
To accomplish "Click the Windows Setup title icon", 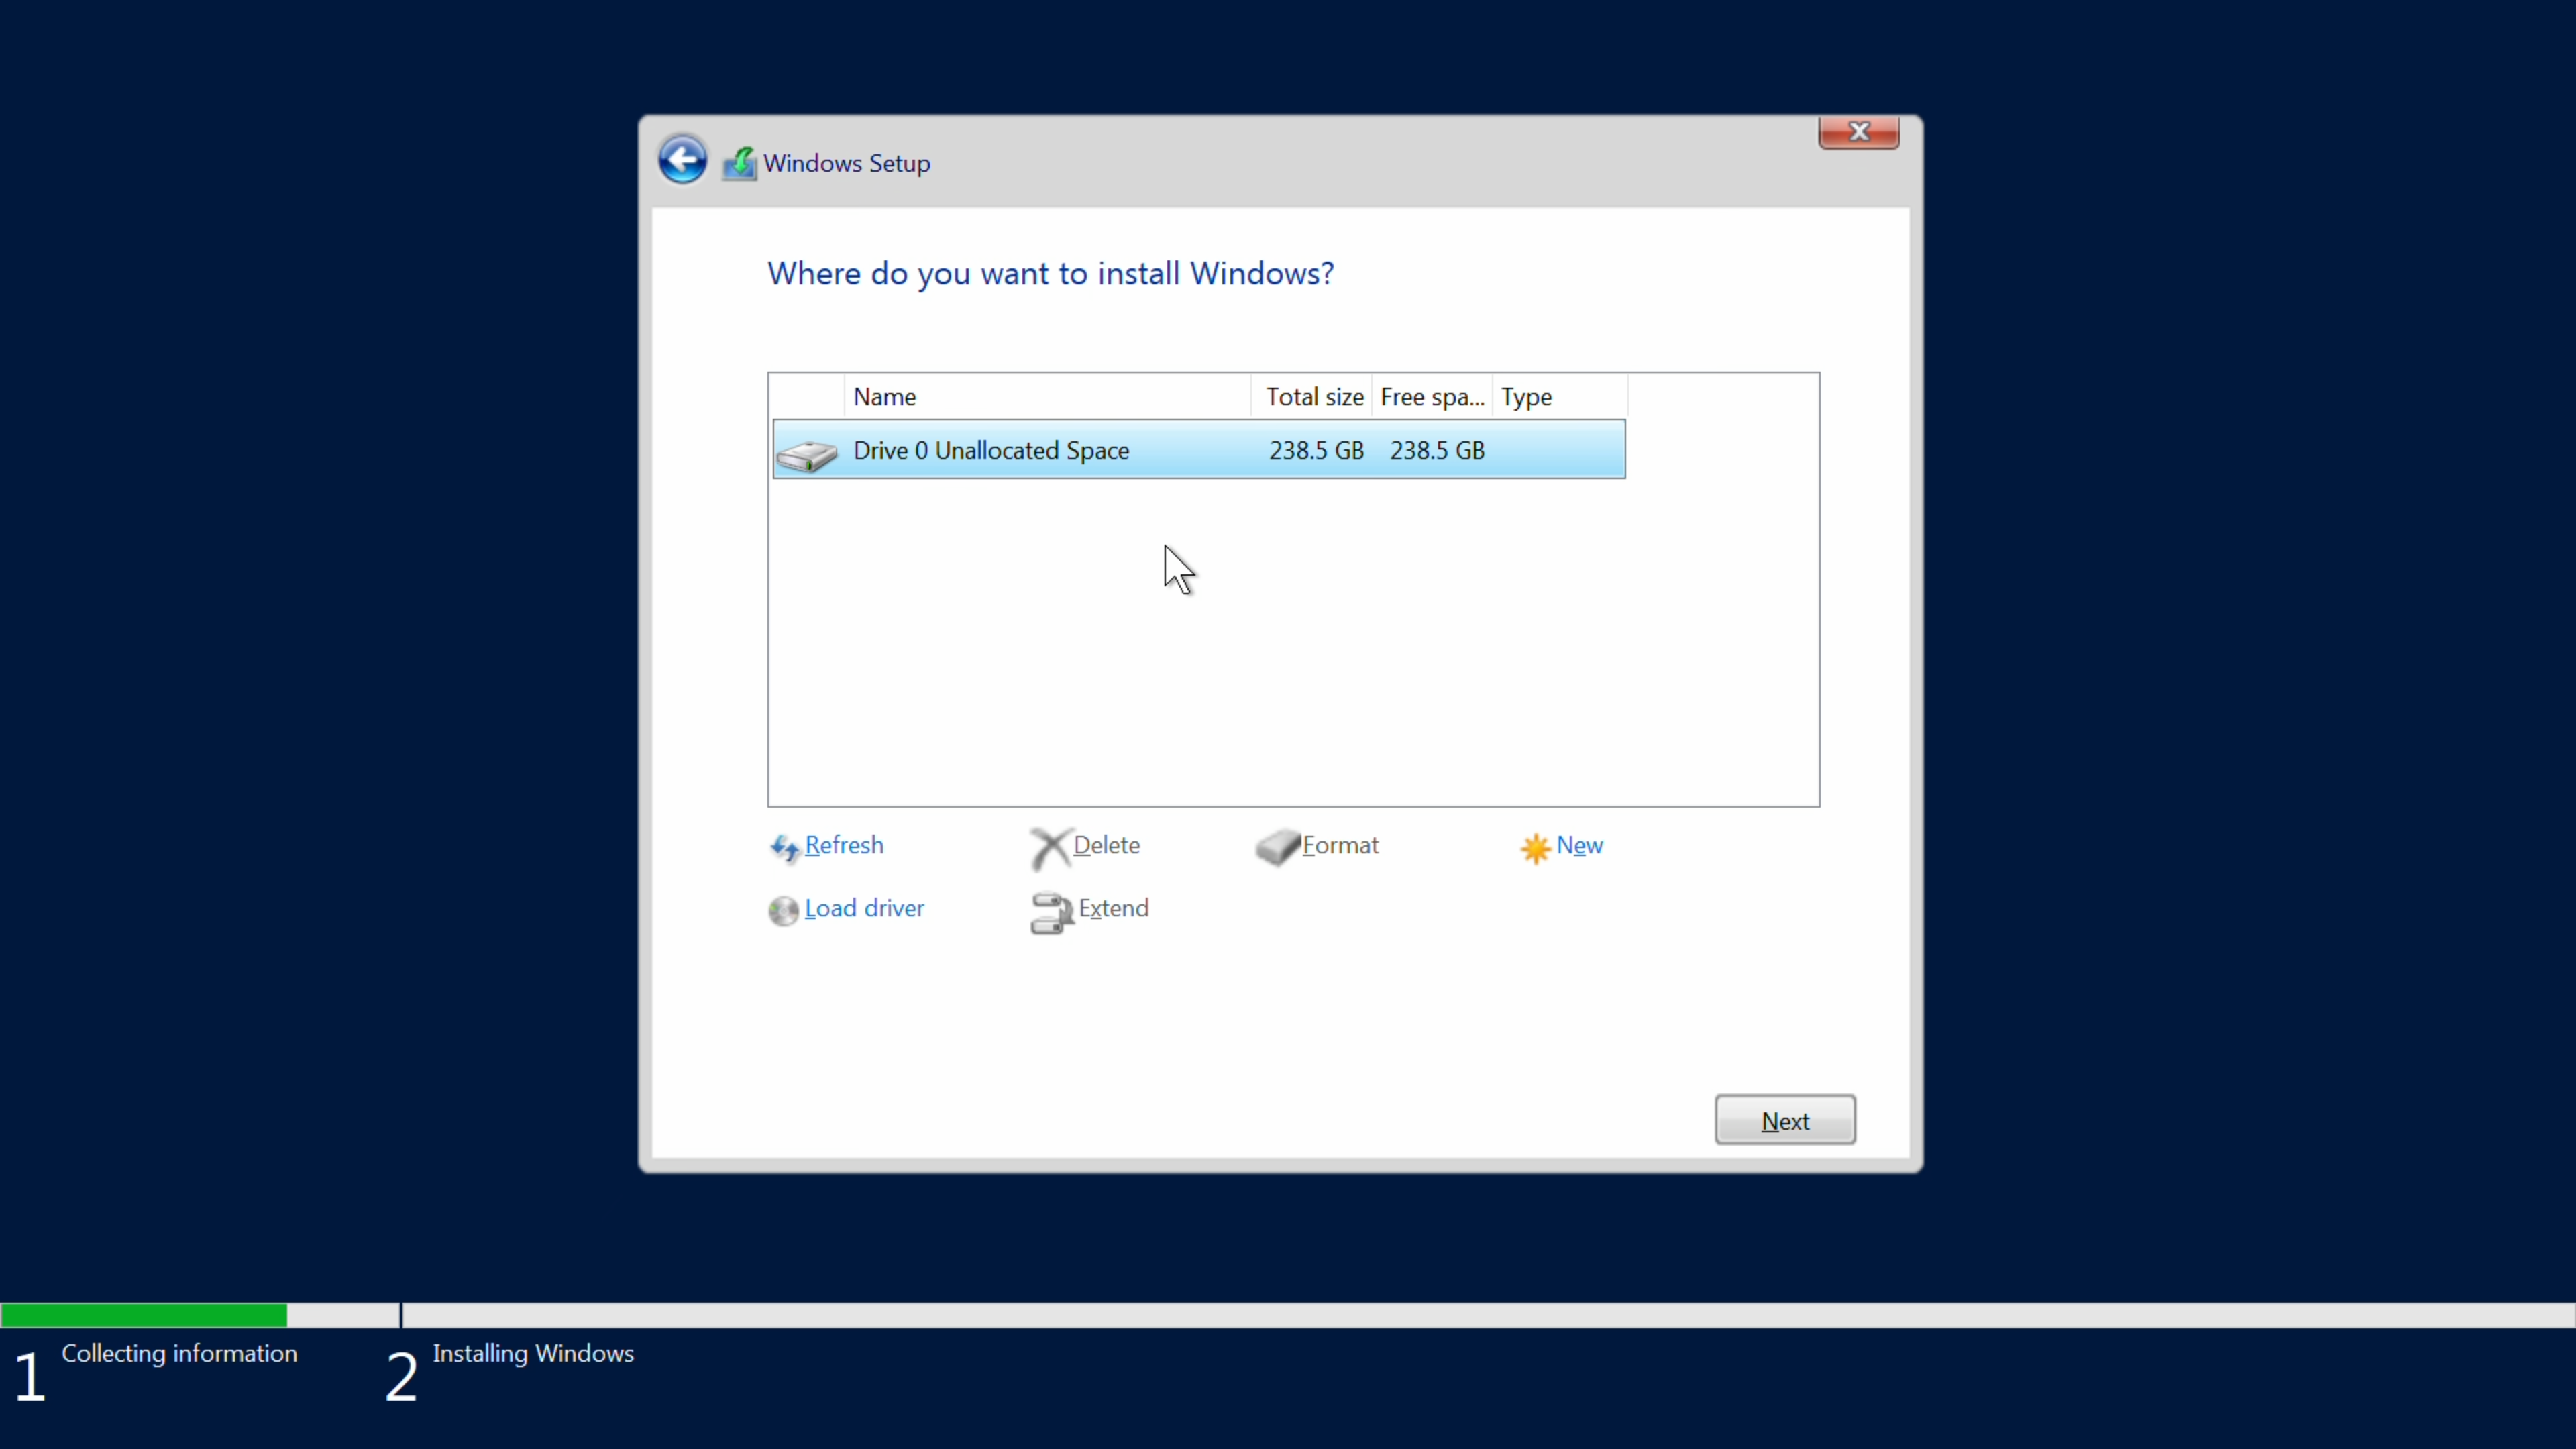I will 740,163.
